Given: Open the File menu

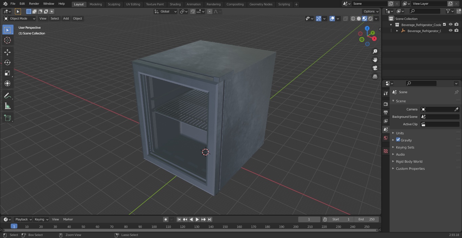Looking at the screenshot, I should (x=13, y=4).
